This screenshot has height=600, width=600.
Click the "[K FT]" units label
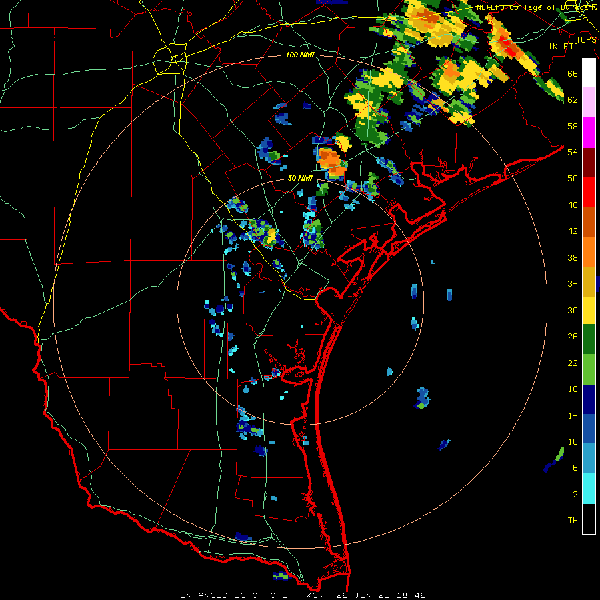pyautogui.click(x=563, y=46)
